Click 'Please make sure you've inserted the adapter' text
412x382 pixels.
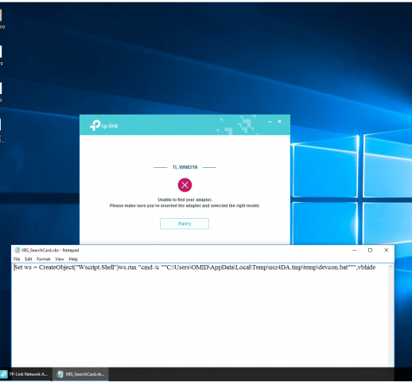tap(185, 205)
